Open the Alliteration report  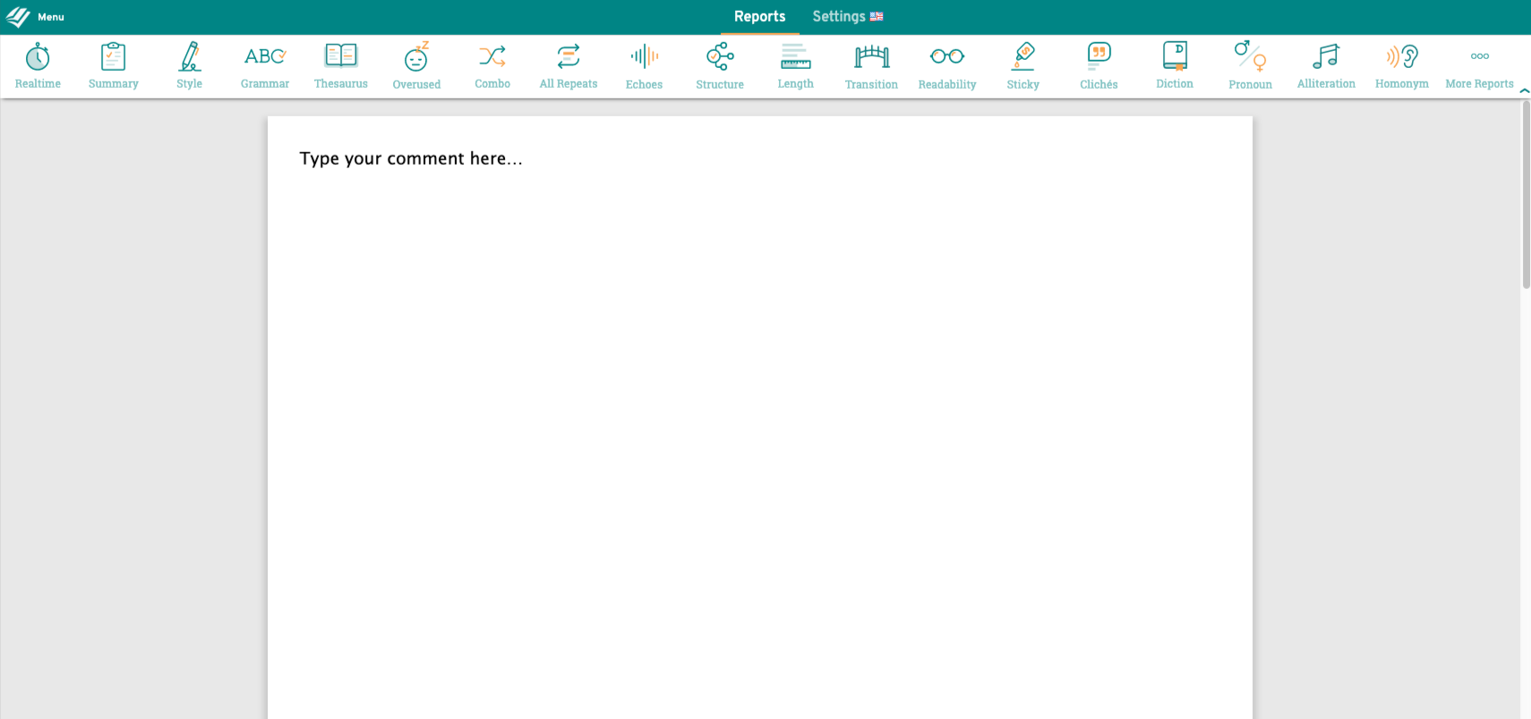point(1326,66)
